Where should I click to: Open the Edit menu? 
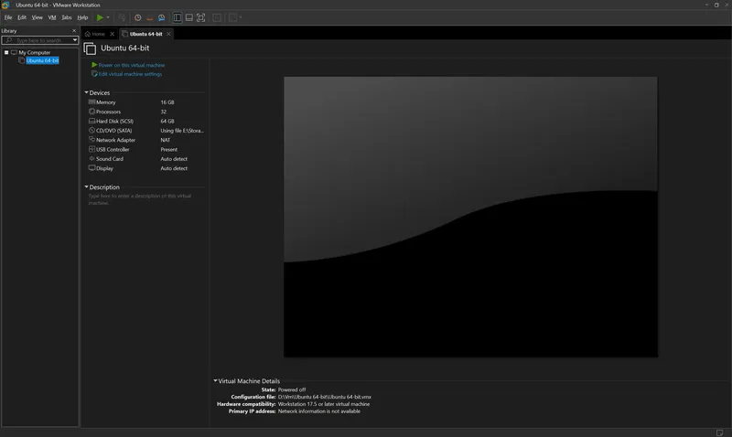click(22, 17)
